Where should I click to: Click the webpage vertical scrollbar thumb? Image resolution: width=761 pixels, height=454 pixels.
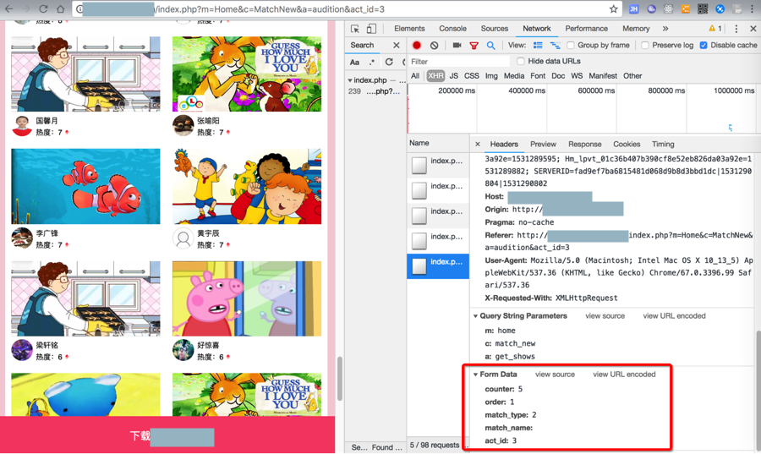pyautogui.click(x=340, y=379)
